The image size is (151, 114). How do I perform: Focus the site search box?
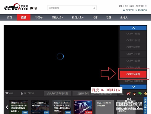click(x=72, y=8)
